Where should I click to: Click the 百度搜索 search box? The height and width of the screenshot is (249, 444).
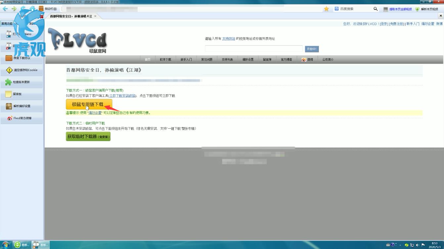353,9
